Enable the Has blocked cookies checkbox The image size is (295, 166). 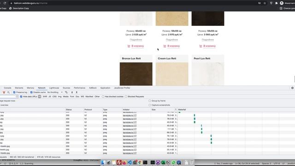[x=103, y=96]
